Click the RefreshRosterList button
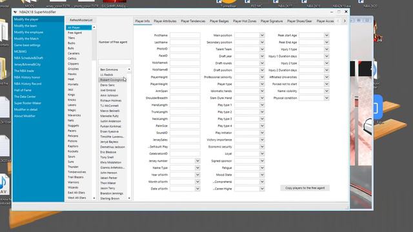Viewport: 413px width, 232px height. pyautogui.click(x=81, y=20)
